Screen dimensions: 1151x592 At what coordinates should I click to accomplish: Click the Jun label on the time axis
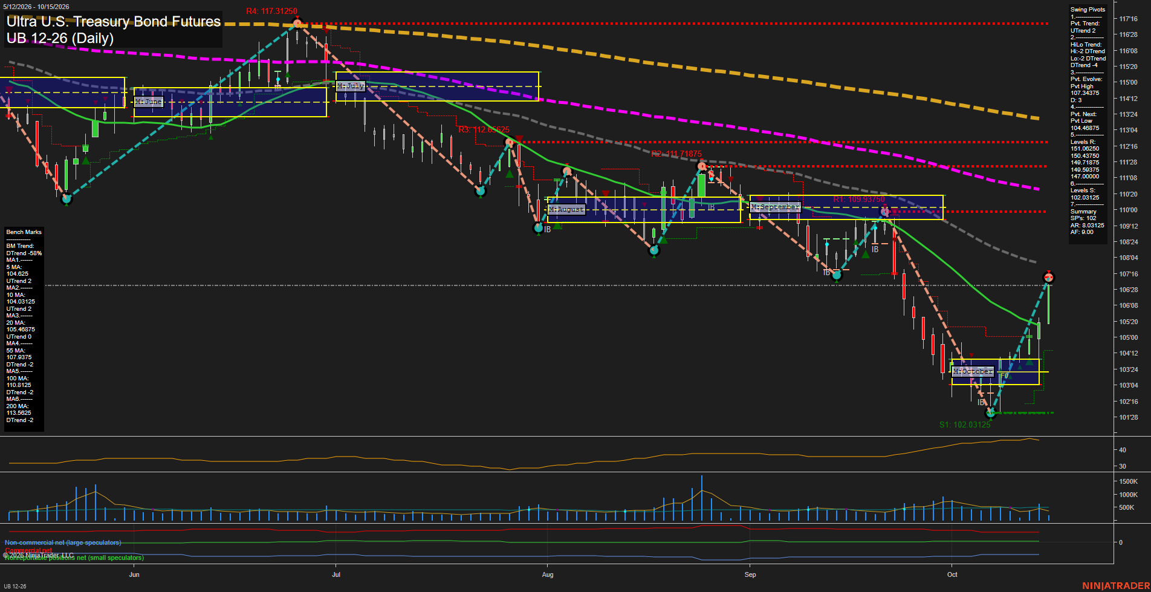click(134, 574)
